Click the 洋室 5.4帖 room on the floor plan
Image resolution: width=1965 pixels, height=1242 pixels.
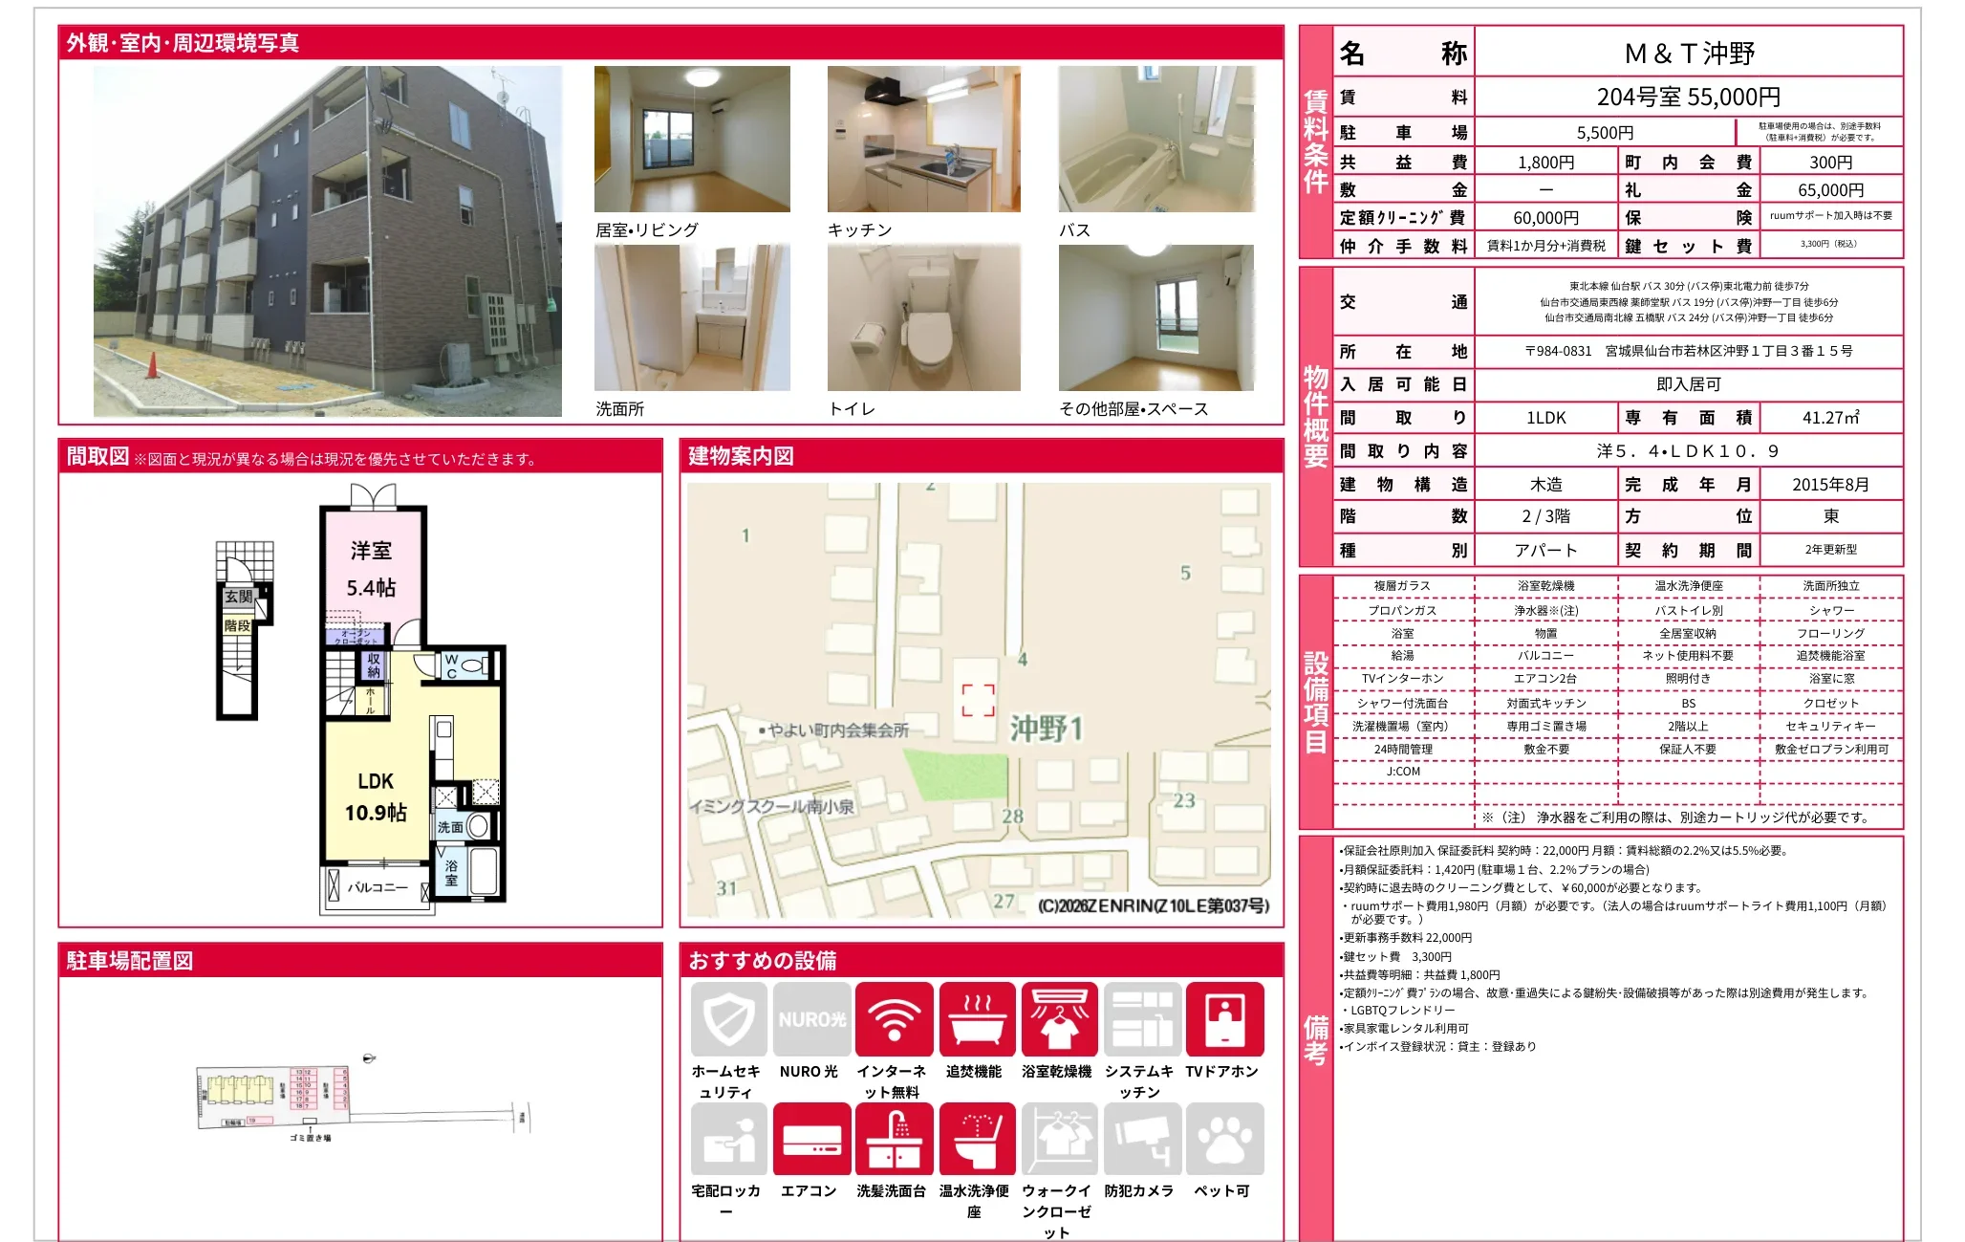click(x=372, y=569)
